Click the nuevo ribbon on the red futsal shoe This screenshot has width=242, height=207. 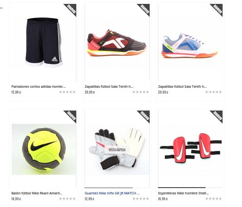click(x=145, y=9)
